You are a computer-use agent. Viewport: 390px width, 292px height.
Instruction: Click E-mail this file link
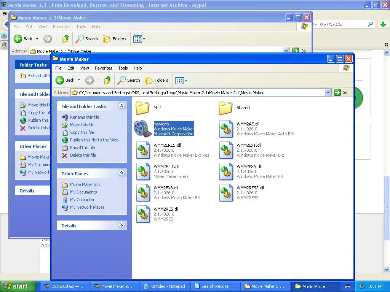(x=83, y=148)
